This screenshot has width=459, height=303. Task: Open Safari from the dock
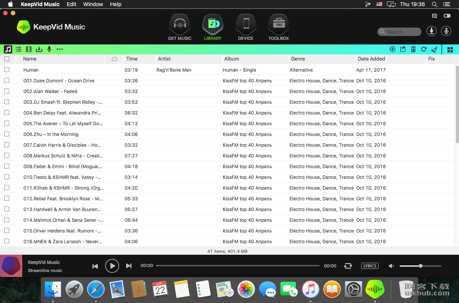tap(96, 289)
